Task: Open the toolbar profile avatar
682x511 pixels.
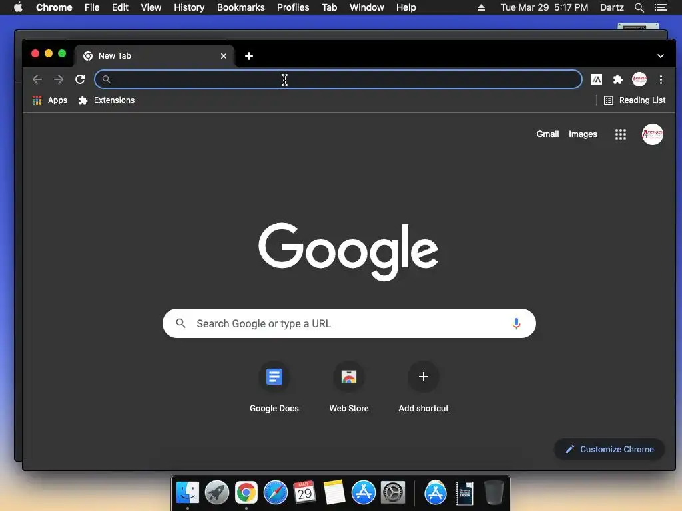Action: 639,79
